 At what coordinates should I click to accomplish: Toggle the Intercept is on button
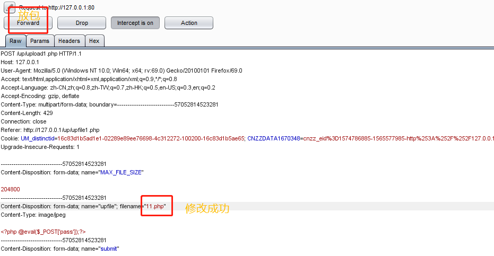(135, 23)
